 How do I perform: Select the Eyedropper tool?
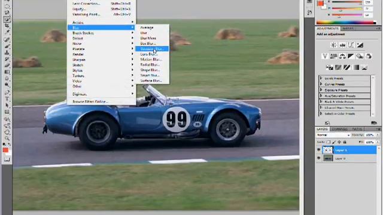pyautogui.click(x=7, y=32)
